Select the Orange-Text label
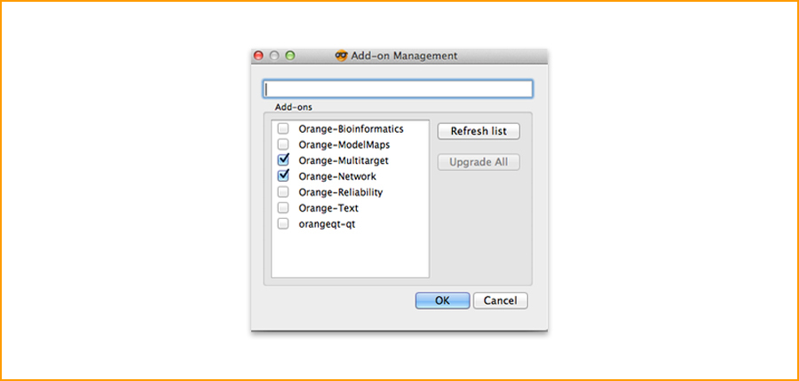This screenshot has width=799, height=381. pos(328,208)
